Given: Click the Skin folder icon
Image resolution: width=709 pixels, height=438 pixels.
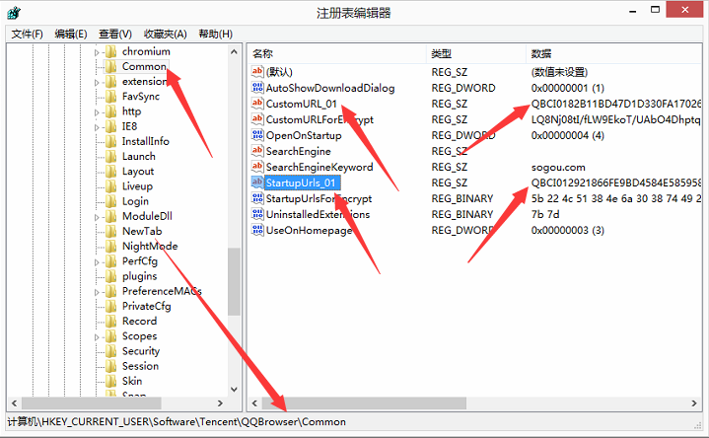Looking at the screenshot, I should click(x=110, y=381).
